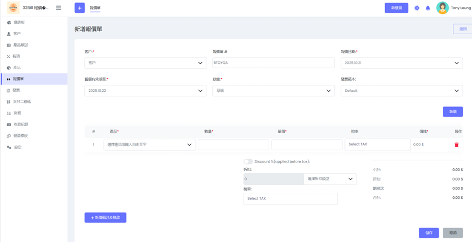Toggle the hamburger sidebar menu icon
Screen dimensions: 472x242
pyautogui.click(x=58, y=8)
